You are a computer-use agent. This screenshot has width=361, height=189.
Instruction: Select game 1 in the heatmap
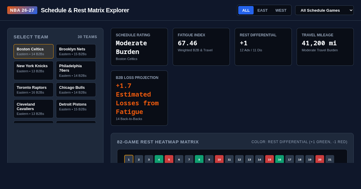pyautogui.click(x=129, y=159)
